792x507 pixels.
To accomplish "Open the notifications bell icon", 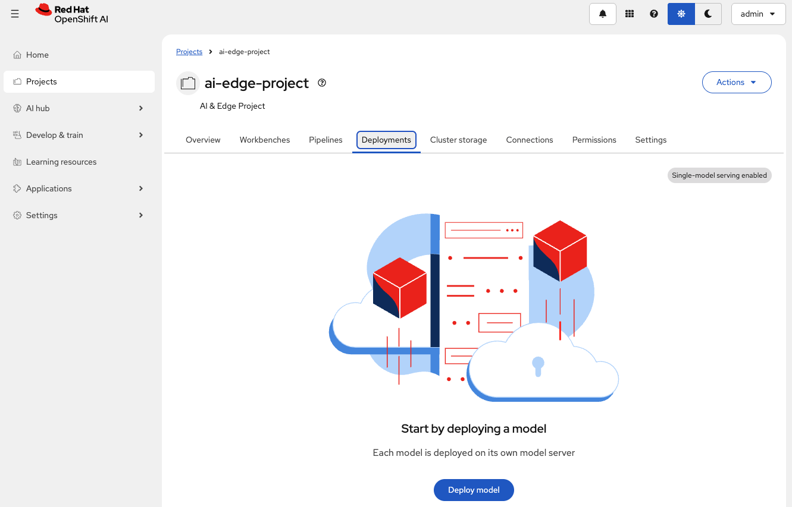I will point(602,14).
